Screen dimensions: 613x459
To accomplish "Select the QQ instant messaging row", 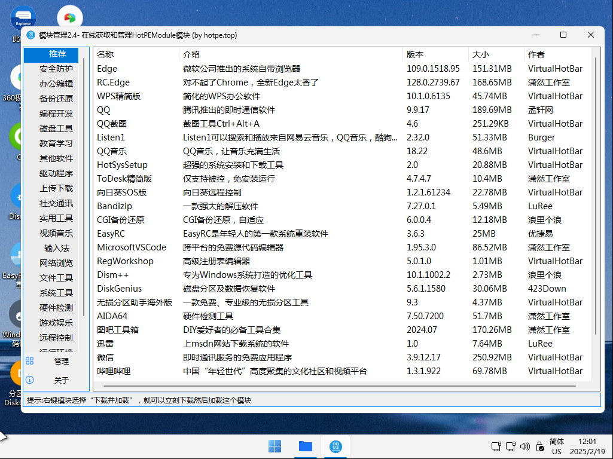I will (x=342, y=110).
